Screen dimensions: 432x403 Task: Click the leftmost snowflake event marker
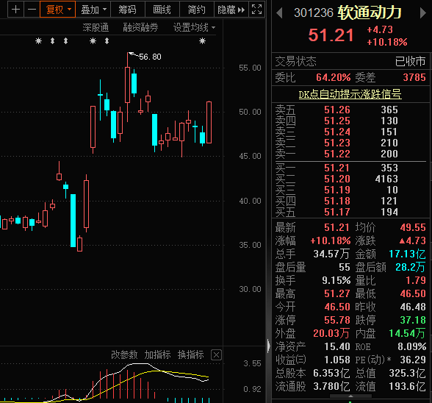tap(38, 41)
